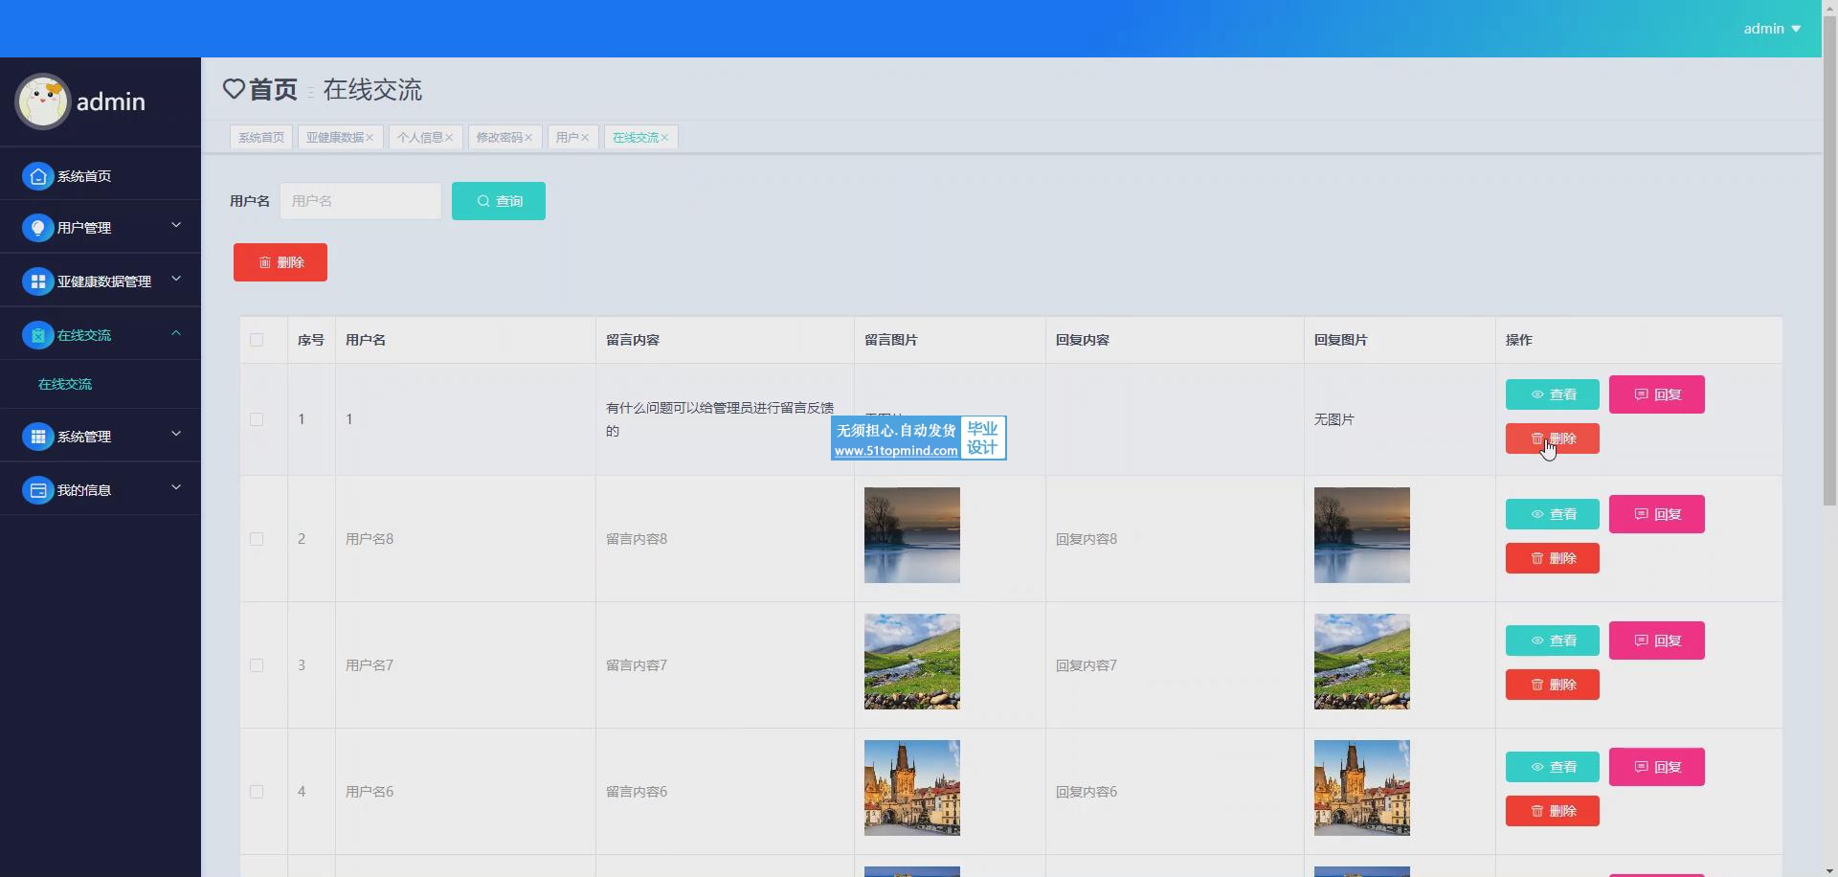Click the admin avatar image in sidebar

click(43, 101)
